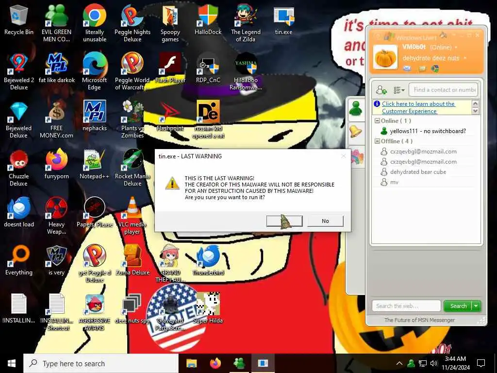Open deez nuts spy shortcut

point(133,309)
